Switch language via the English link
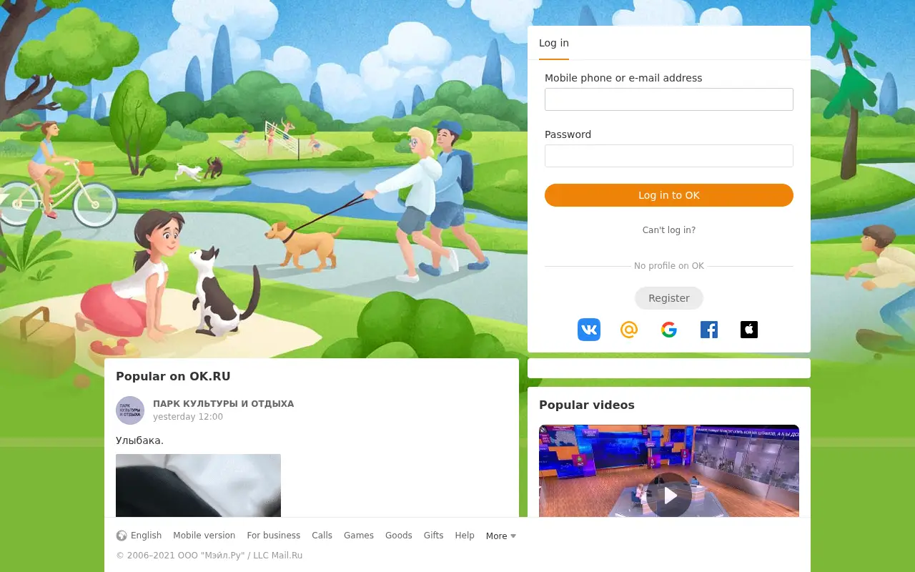The image size is (915, 572). [146, 536]
